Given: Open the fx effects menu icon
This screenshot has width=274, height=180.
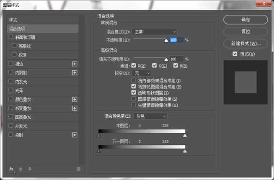Looking at the screenshot, I should click(x=12, y=169).
